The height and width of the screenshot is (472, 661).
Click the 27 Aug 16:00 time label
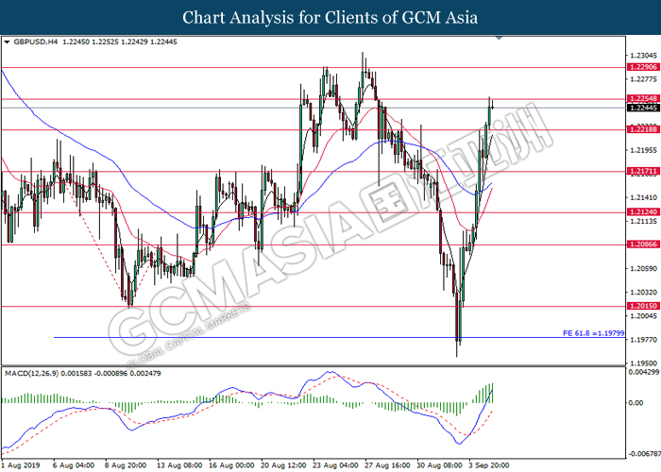coord(388,465)
